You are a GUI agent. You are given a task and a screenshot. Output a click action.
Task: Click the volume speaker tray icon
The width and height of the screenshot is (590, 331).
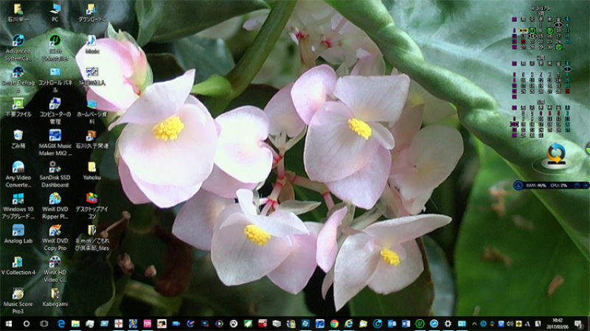point(510,324)
